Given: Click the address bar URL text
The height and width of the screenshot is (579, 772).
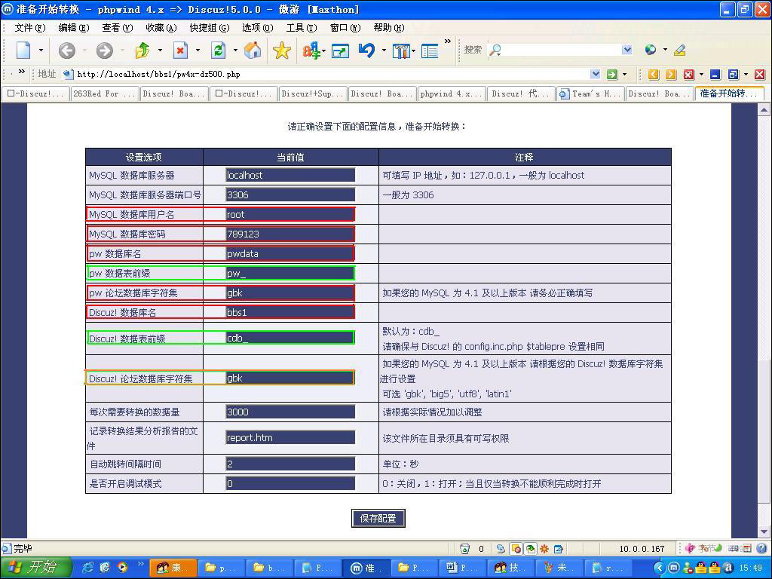Looking at the screenshot, I should click(158, 75).
